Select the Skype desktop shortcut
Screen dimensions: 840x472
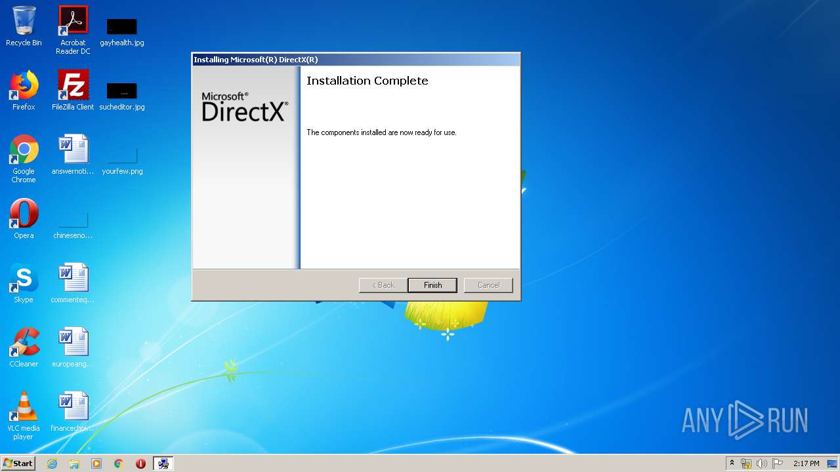[24, 283]
